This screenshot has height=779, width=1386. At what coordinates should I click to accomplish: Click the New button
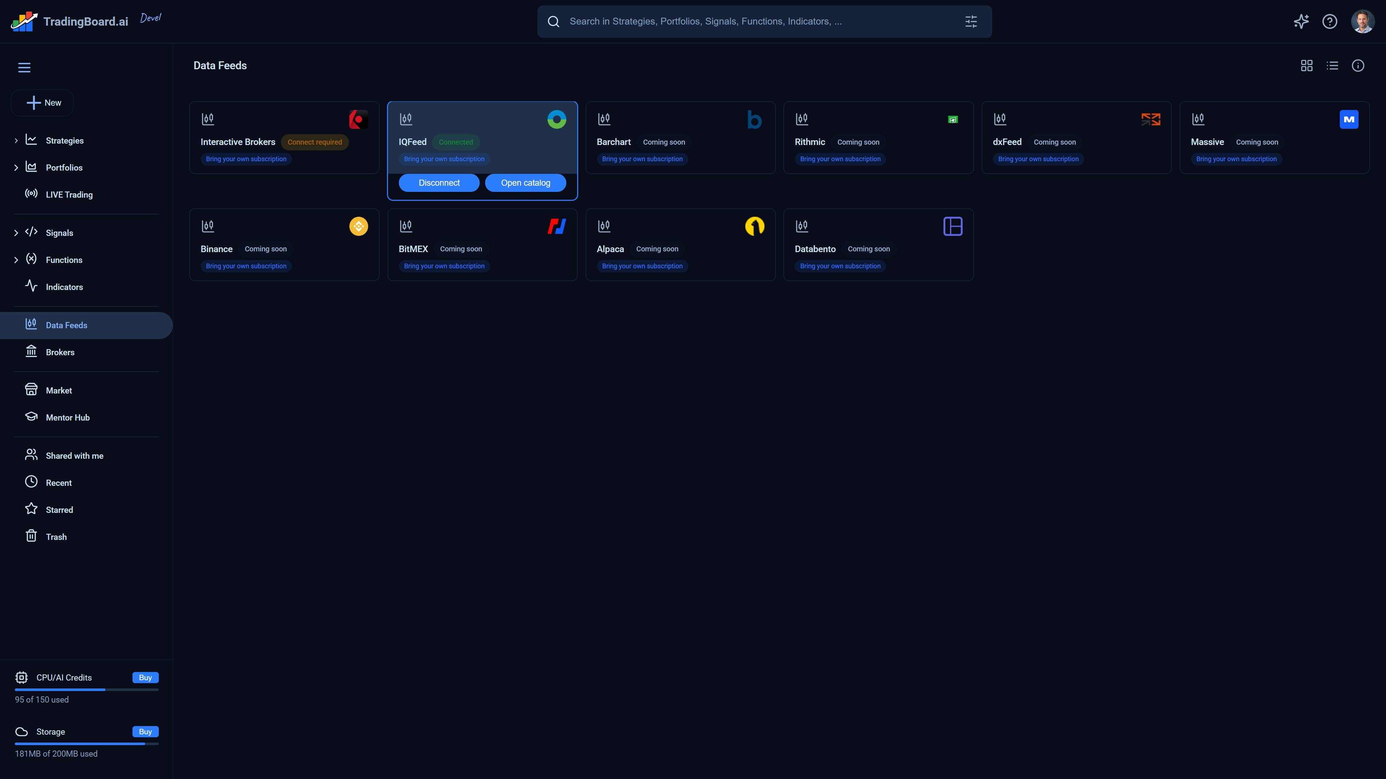coord(43,103)
